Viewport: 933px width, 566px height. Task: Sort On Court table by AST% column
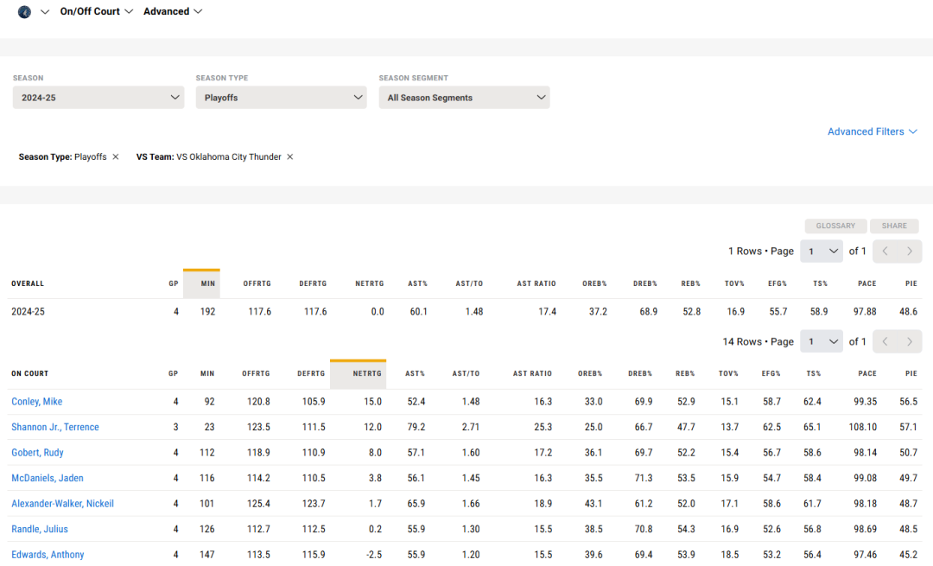[415, 374]
